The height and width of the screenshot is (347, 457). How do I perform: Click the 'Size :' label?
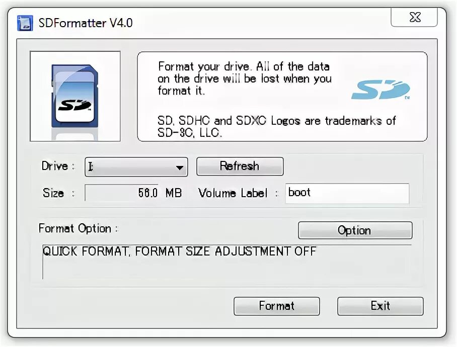point(58,193)
